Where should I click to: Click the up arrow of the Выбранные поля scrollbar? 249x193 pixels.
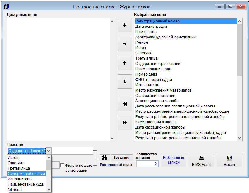pyautogui.click(x=239, y=21)
